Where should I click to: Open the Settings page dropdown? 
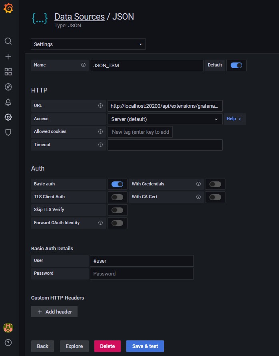click(x=88, y=44)
